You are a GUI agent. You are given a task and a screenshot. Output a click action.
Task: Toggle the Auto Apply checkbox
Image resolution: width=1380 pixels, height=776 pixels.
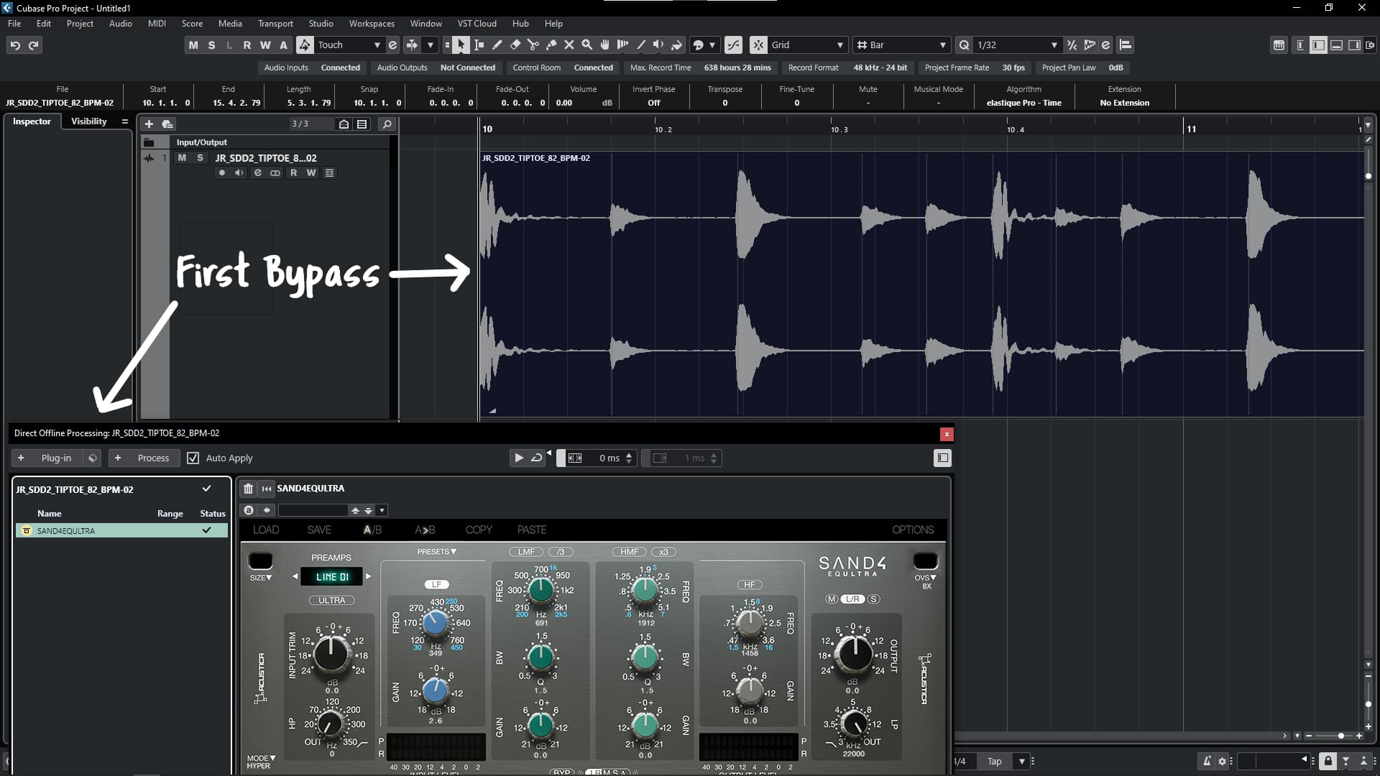pos(193,458)
